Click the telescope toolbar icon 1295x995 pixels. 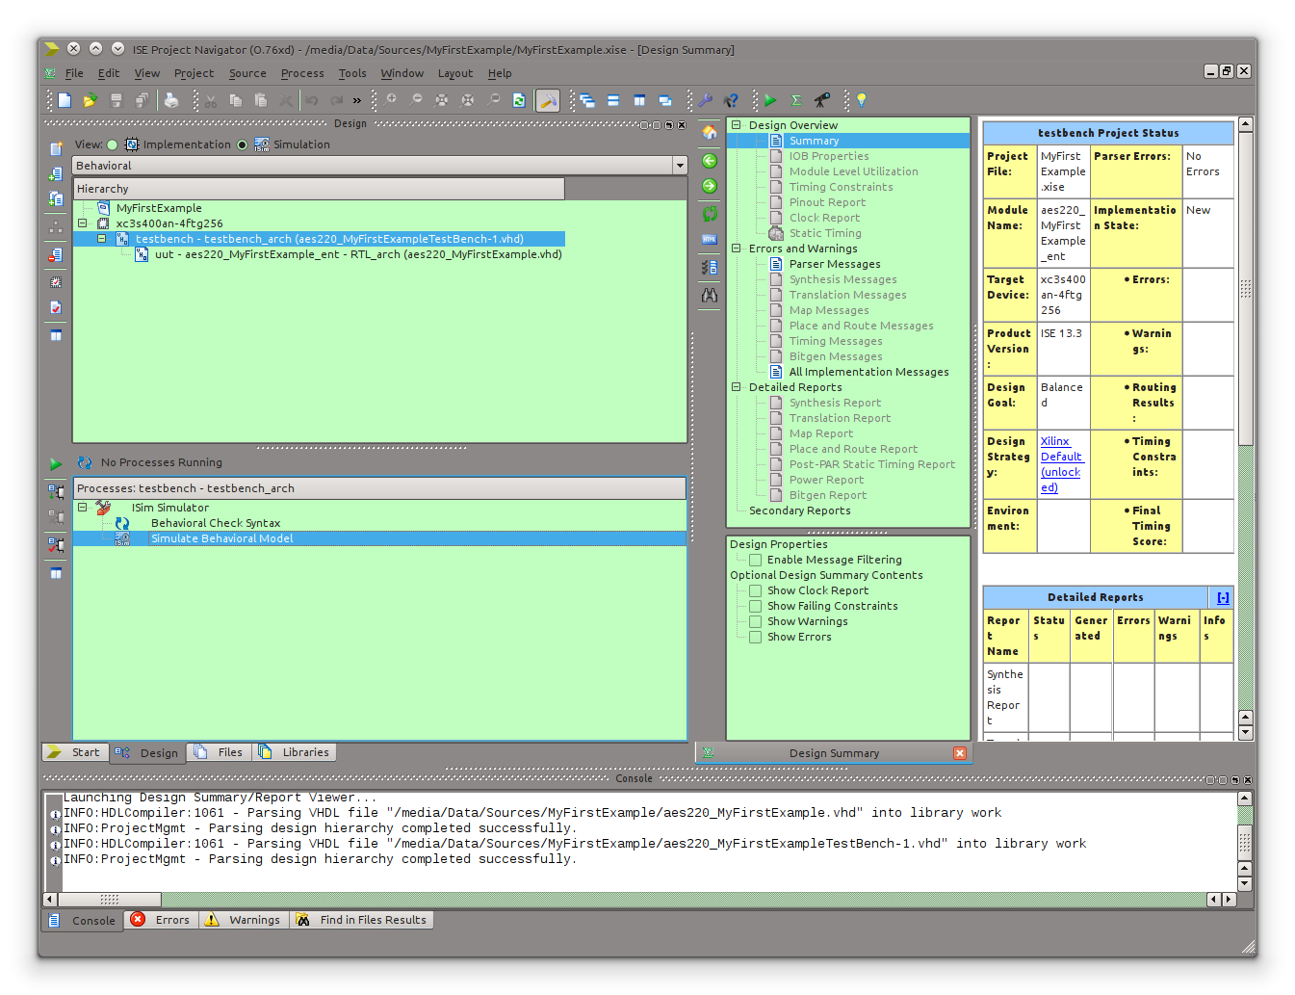pyautogui.click(x=822, y=100)
